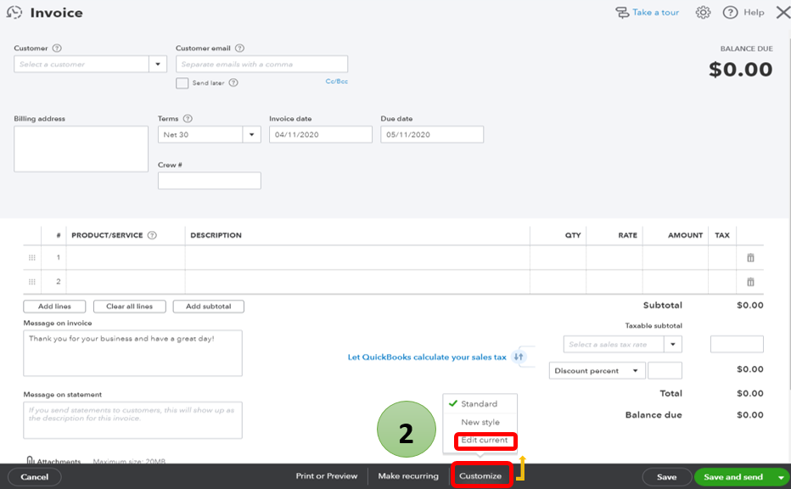Open the Customer dropdown arrow

click(158, 64)
